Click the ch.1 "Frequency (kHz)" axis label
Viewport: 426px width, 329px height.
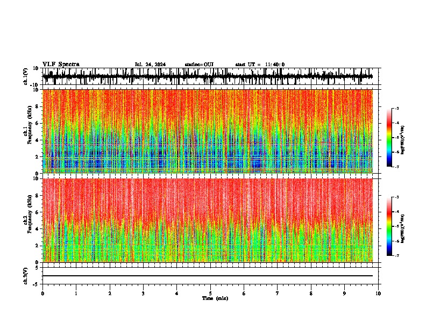click(x=30, y=125)
